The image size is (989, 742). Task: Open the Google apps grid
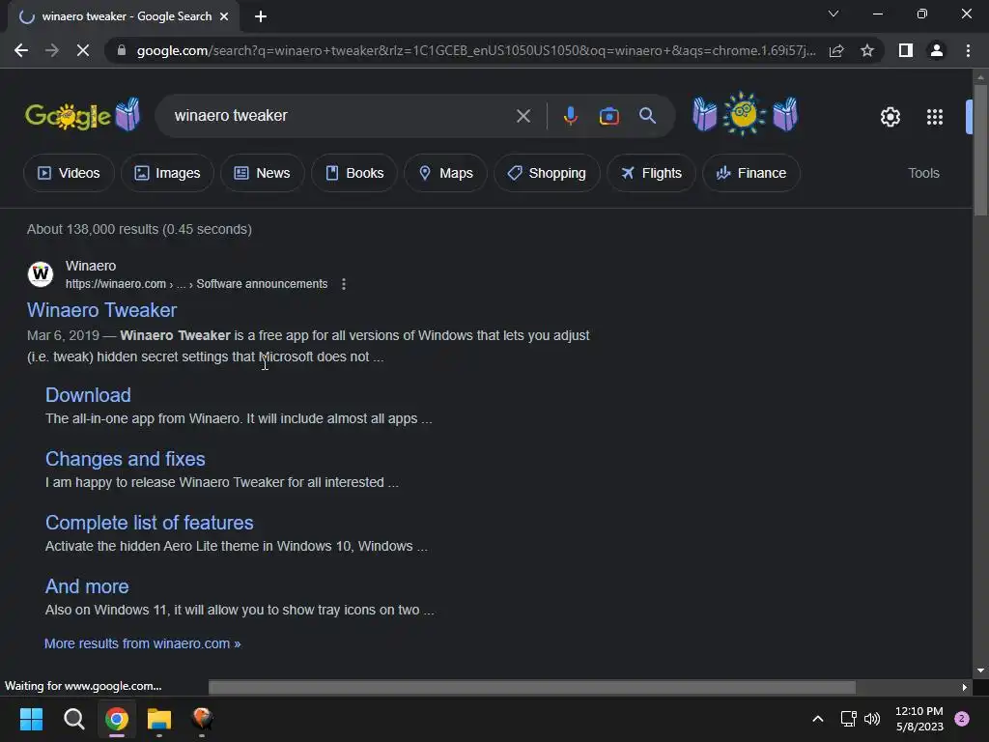tap(935, 117)
